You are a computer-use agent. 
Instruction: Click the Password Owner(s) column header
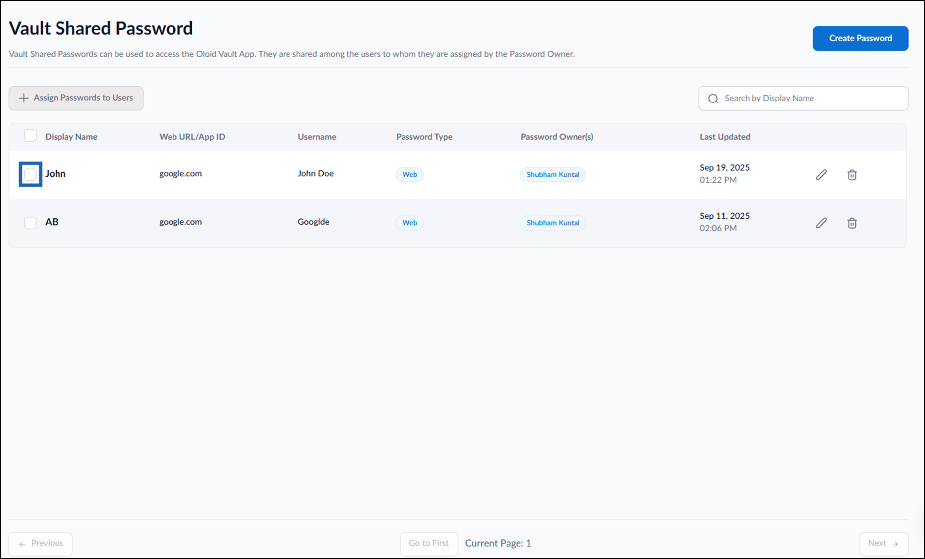tap(557, 137)
